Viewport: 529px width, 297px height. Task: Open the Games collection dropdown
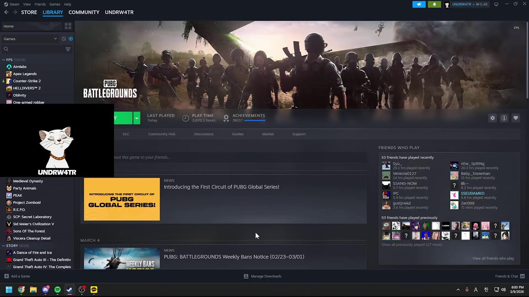[30, 39]
